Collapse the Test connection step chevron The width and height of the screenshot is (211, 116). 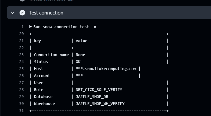(x=13, y=13)
